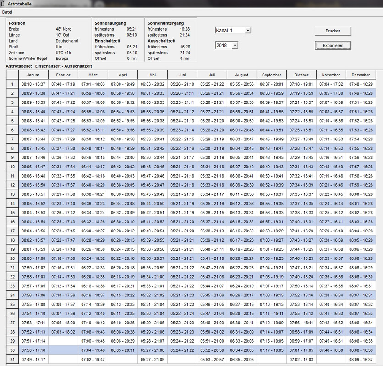Click the Sonnenaufgang heading
The width and height of the screenshot is (383, 366).
tap(110, 23)
